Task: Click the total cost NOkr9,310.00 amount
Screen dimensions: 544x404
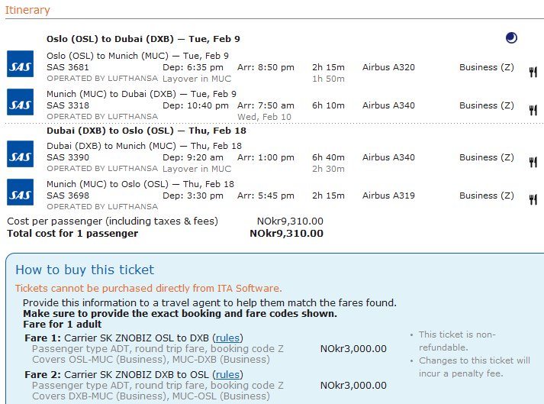Action: coord(286,233)
